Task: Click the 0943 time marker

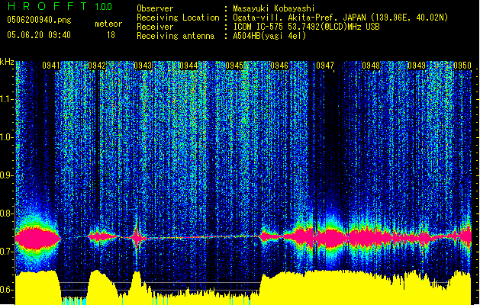Action: pos(143,66)
